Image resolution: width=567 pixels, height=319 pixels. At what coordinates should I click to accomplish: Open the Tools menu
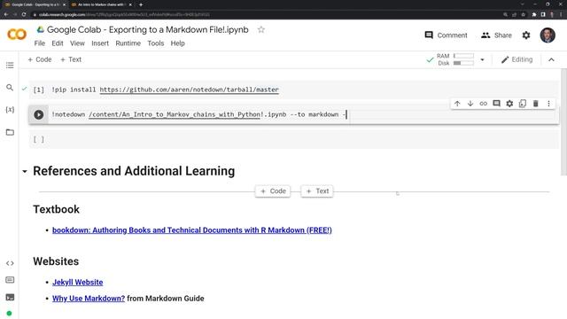pos(156,43)
